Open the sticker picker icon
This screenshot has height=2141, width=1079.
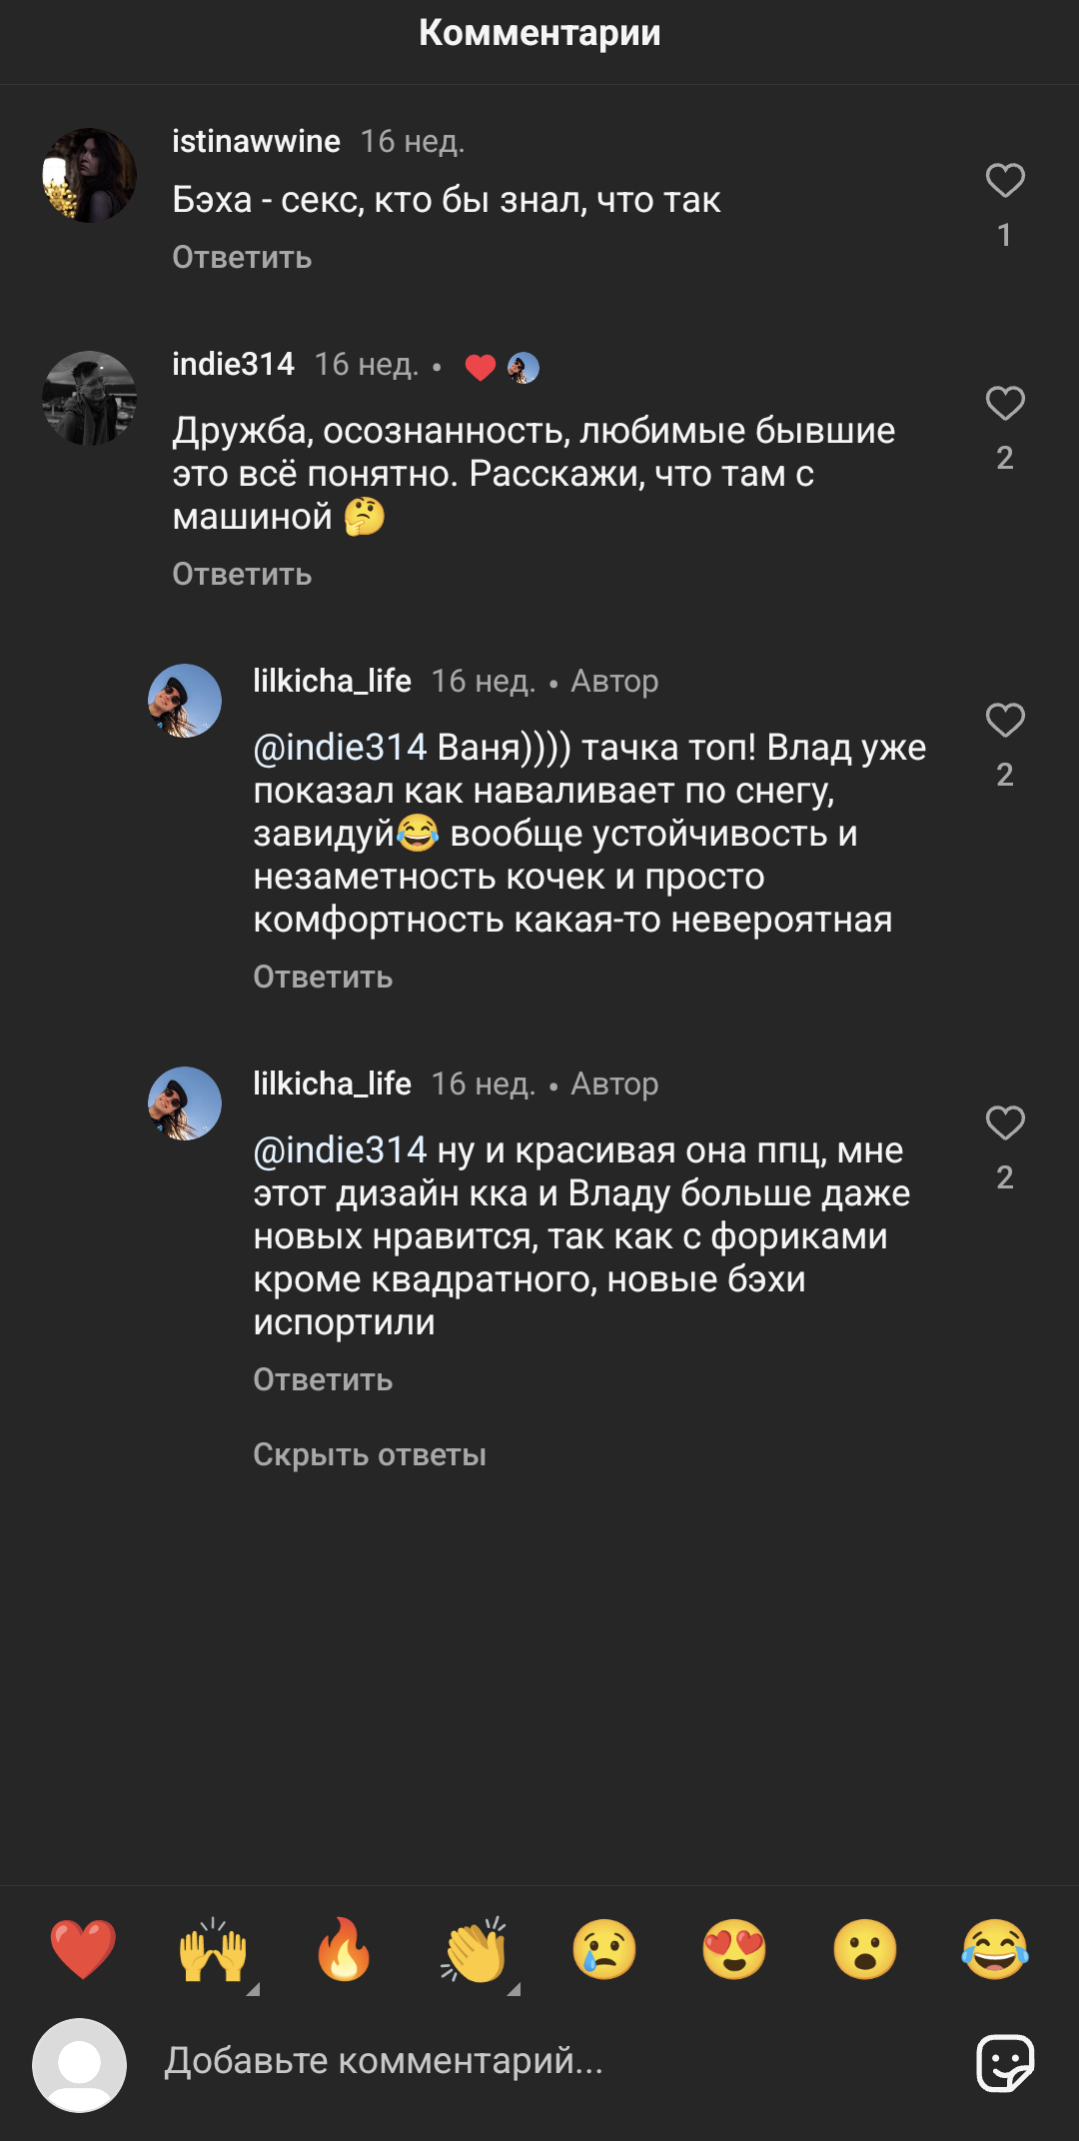click(1005, 2063)
